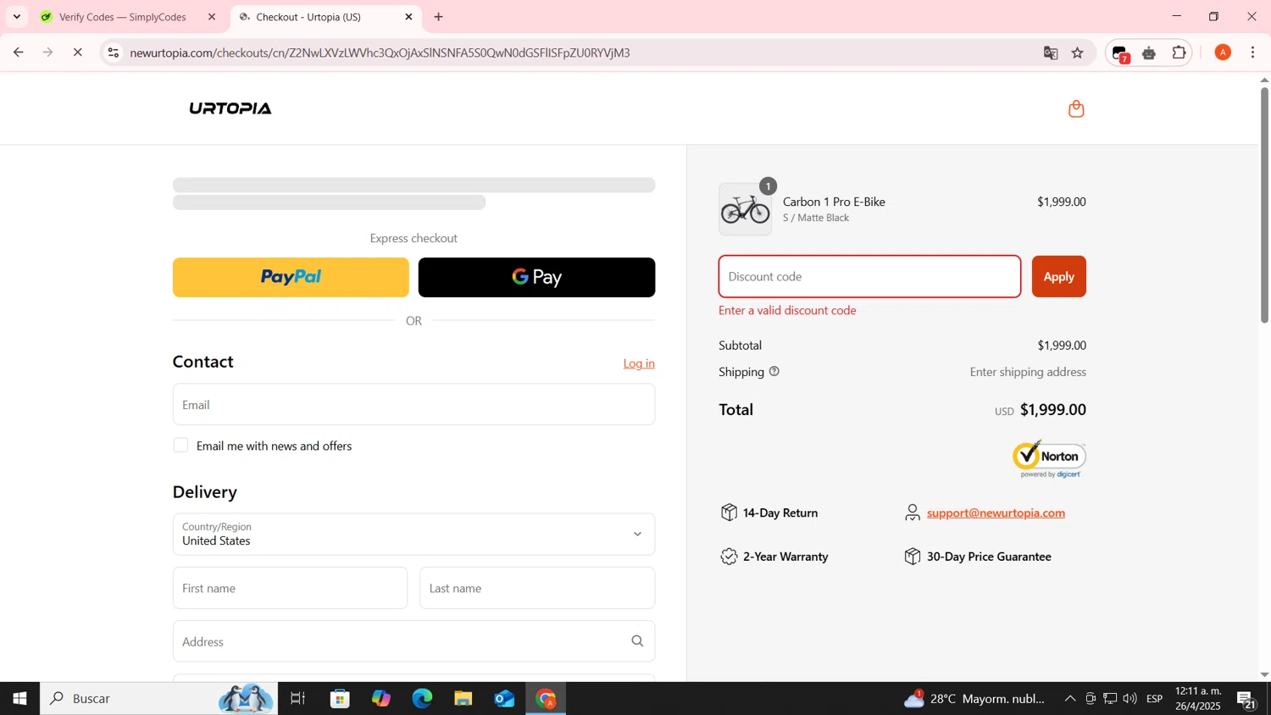Click the Email input field
Screen dimensions: 1271x715
[x=413, y=405]
